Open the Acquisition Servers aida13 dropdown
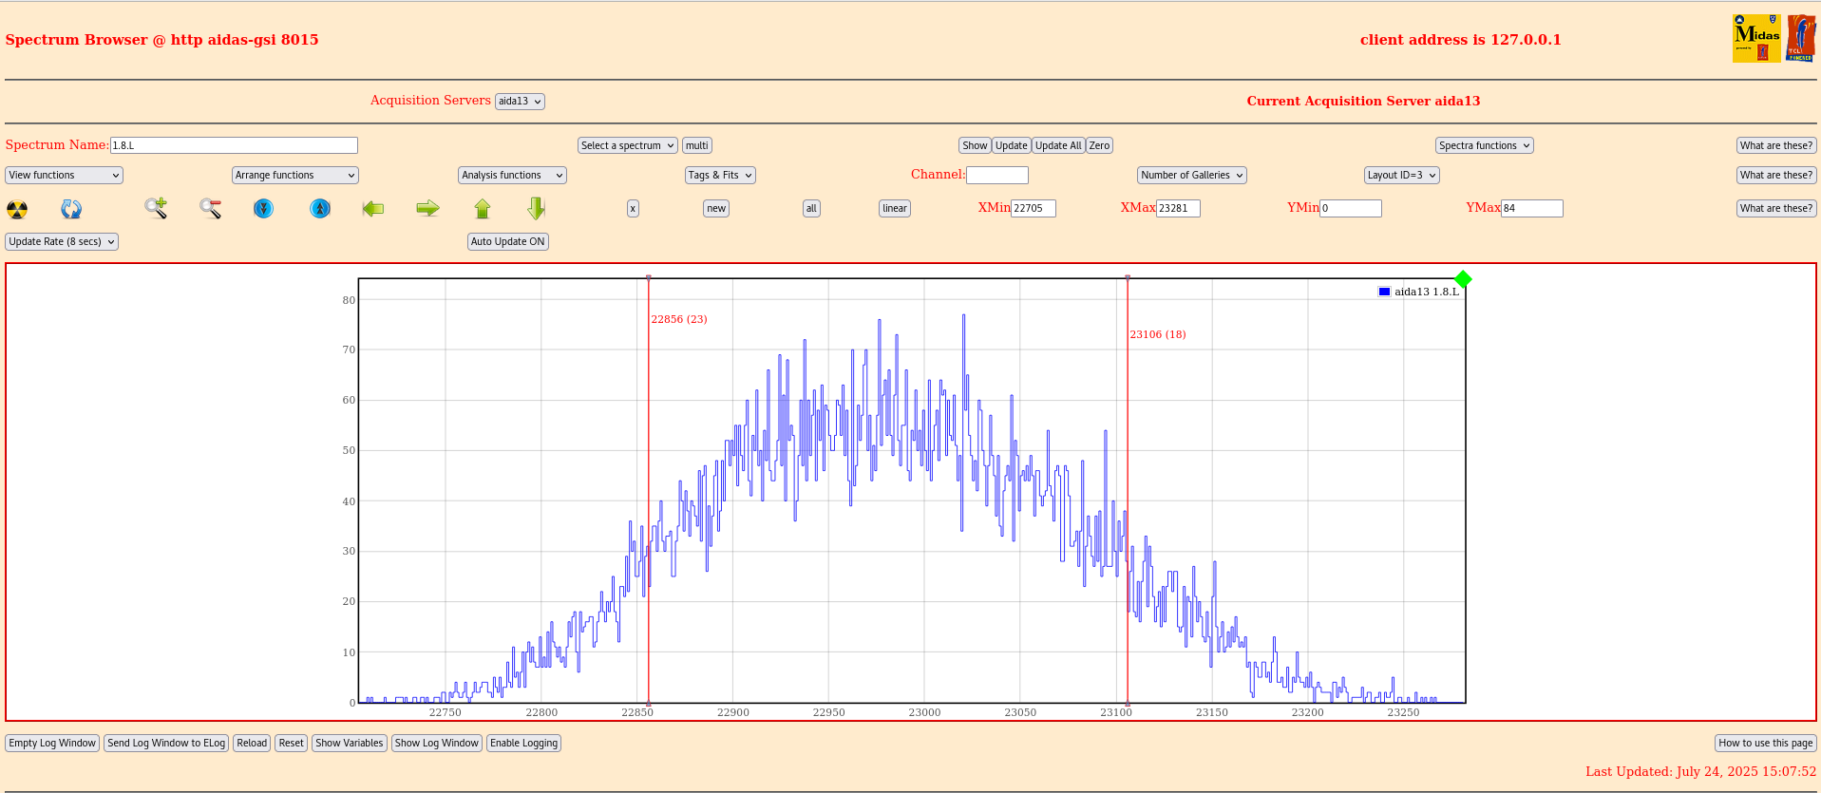The image size is (1821, 793). pyautogui.click(x=520, y=102)
